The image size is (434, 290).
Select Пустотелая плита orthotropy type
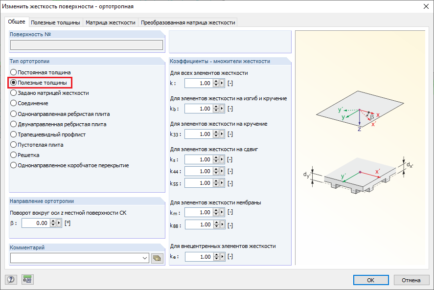coord(37,145)
